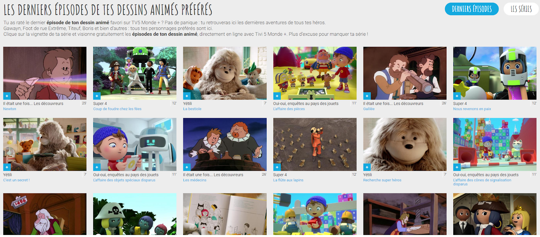Screen dimensions: 540x237
Task: Open L'affaire des cônes de signalisation disparus link
Action: tap(482, 182)
